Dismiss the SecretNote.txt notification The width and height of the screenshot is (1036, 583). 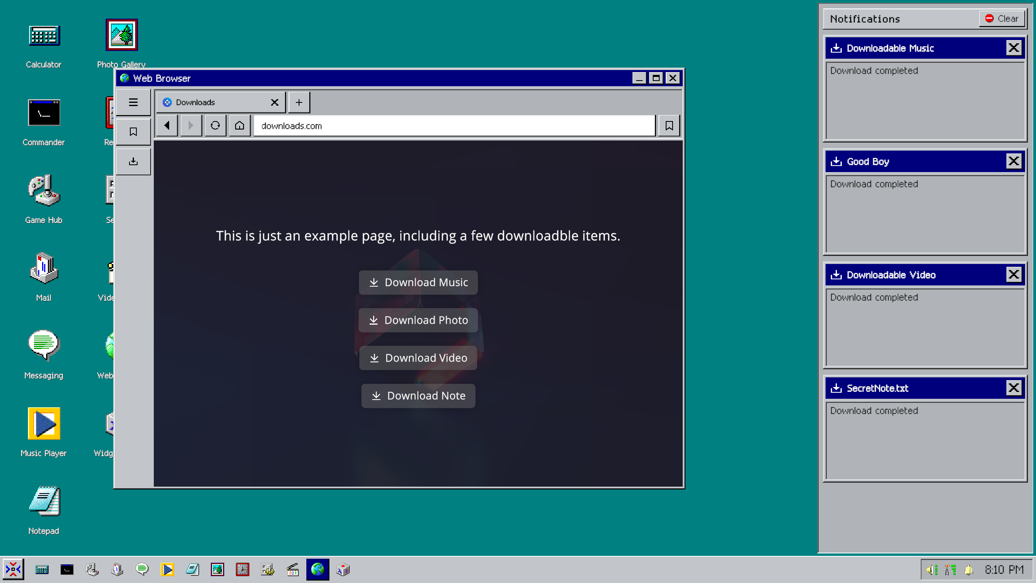coord(1013,388)
